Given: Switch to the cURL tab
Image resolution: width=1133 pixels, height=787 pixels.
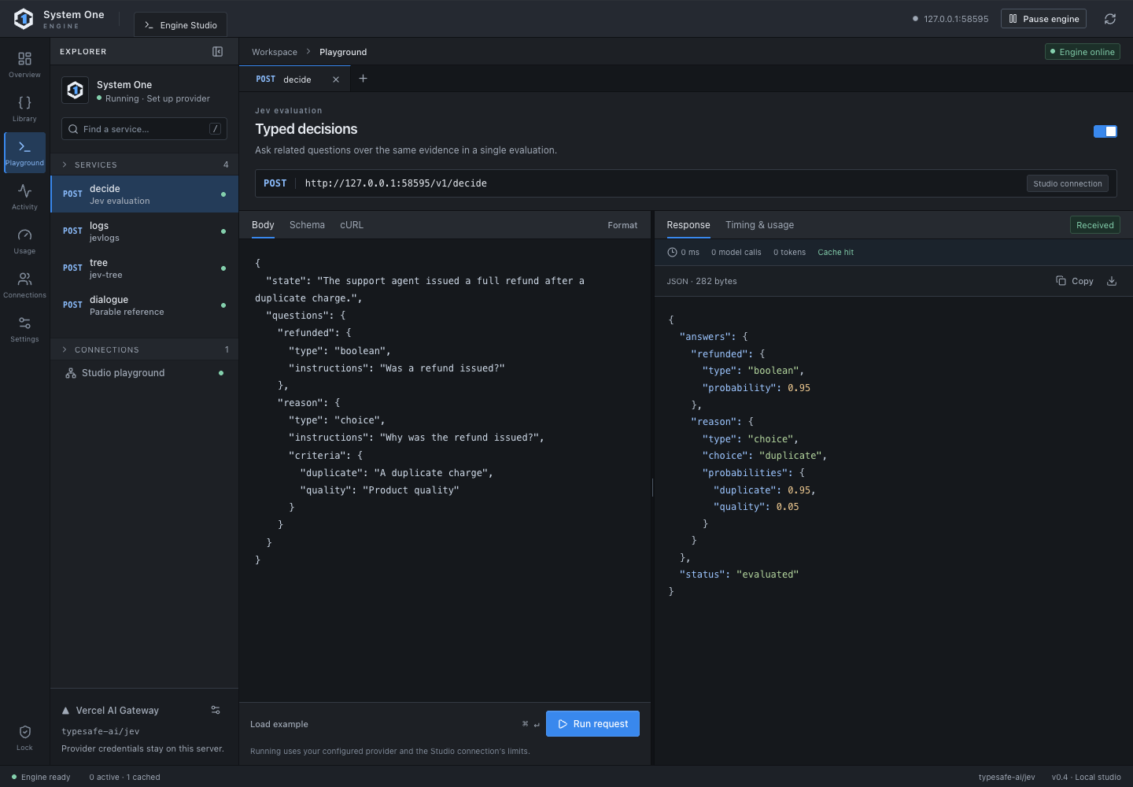Looking at the screenshot, I should 352,225.
